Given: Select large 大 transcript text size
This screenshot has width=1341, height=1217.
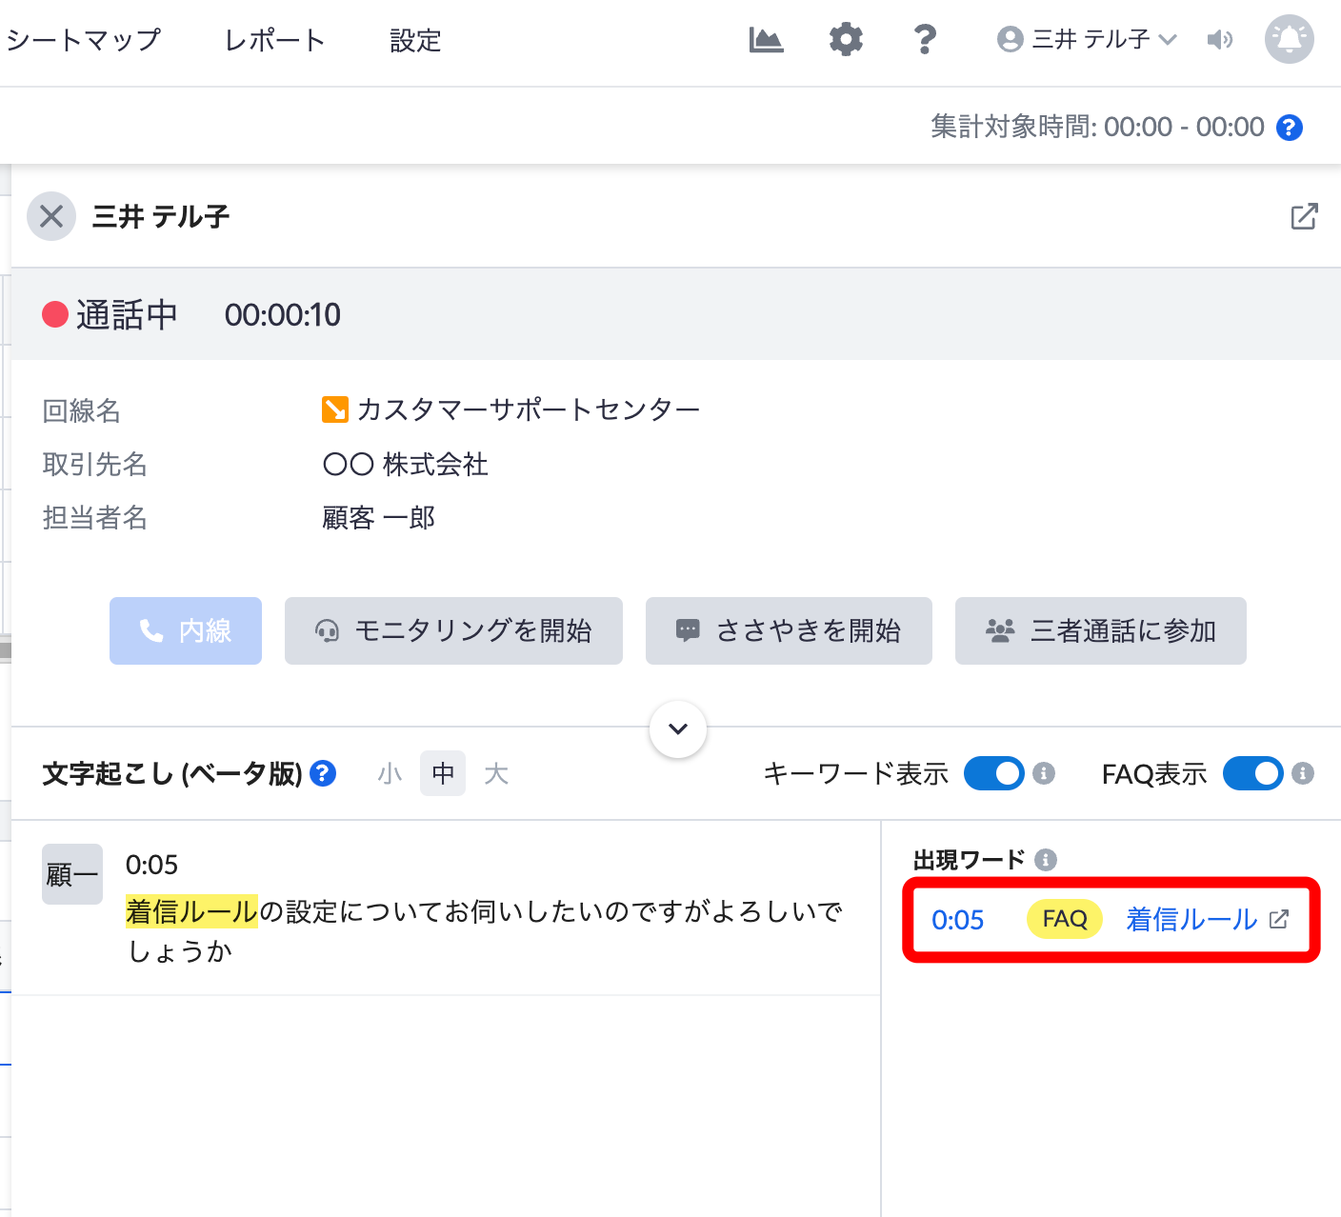Looking at the screenshot, I should pos(496,773).
